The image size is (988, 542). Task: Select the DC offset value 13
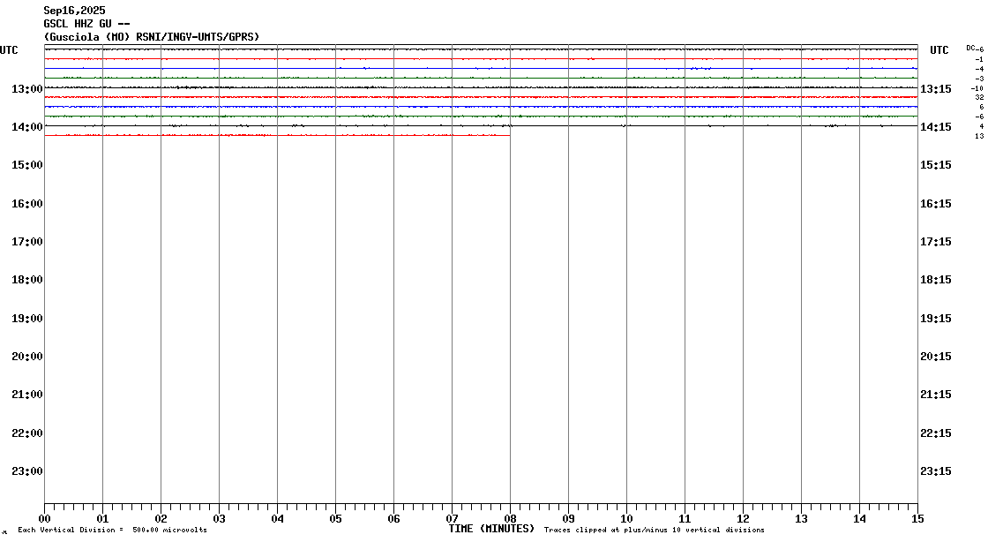coord(979,136)
